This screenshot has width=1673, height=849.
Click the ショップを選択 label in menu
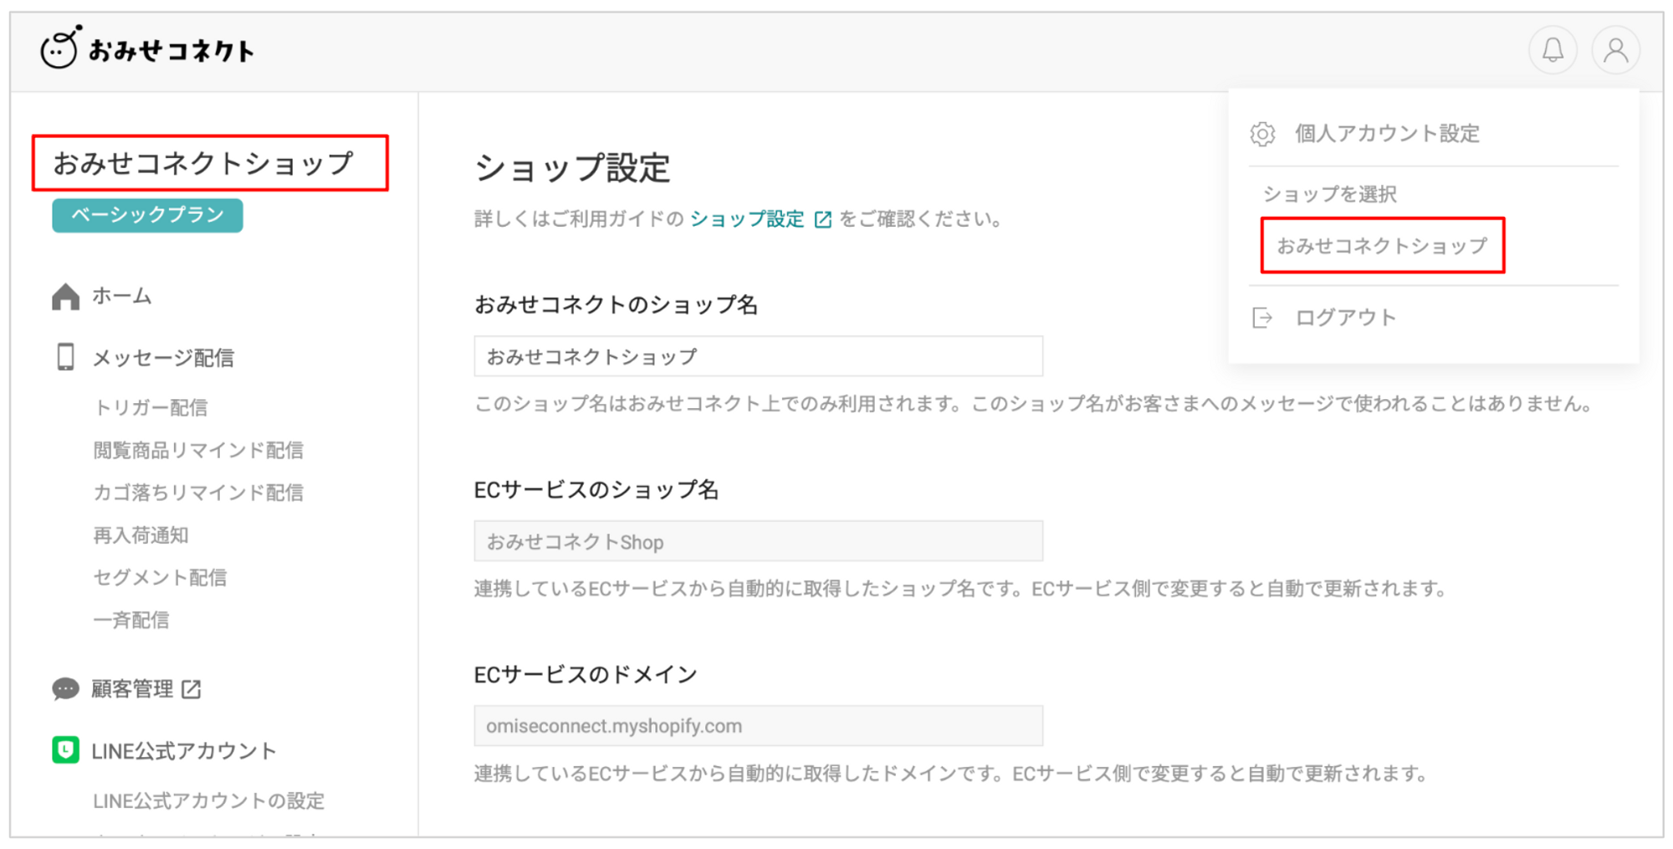coord(1329,194)
